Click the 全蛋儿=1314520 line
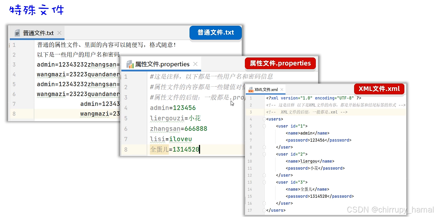435x217 pixels. click(x=175, y=150)
